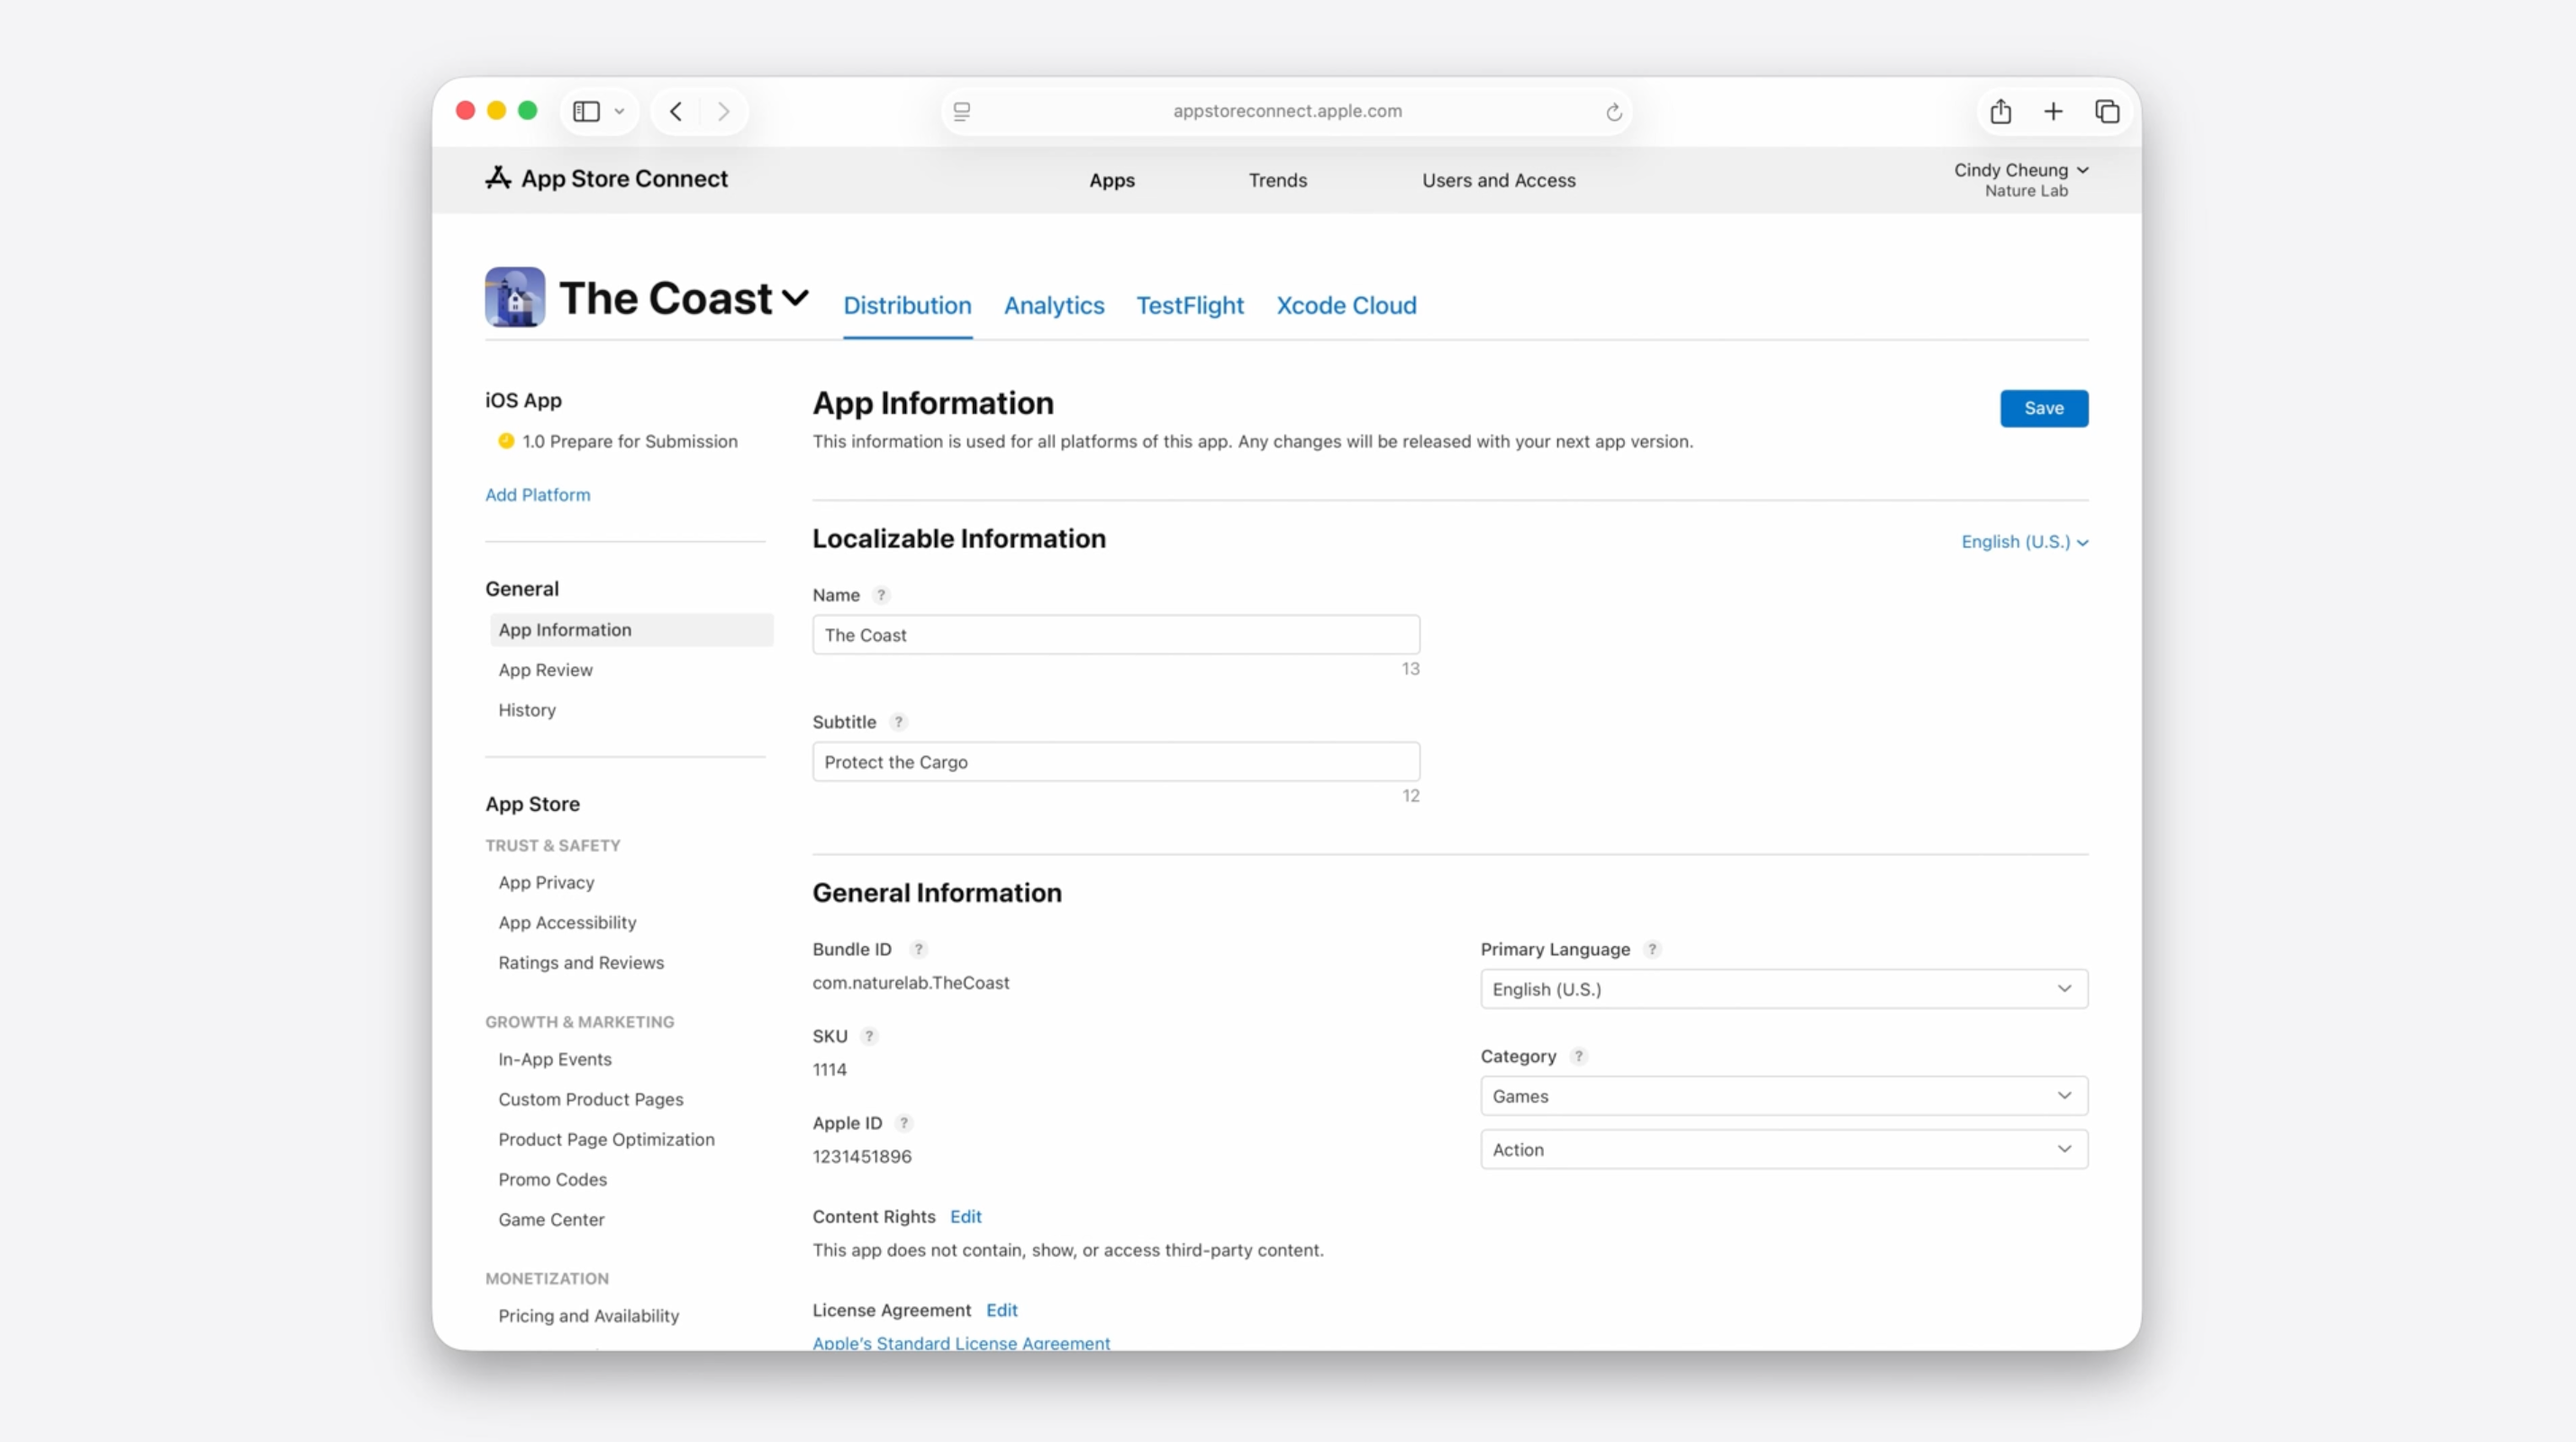Open the Action subcategory dropdown

[1783, 1149]
